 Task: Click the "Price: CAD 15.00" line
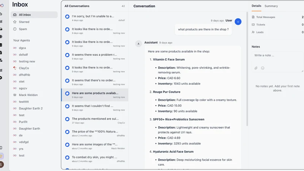169,106
